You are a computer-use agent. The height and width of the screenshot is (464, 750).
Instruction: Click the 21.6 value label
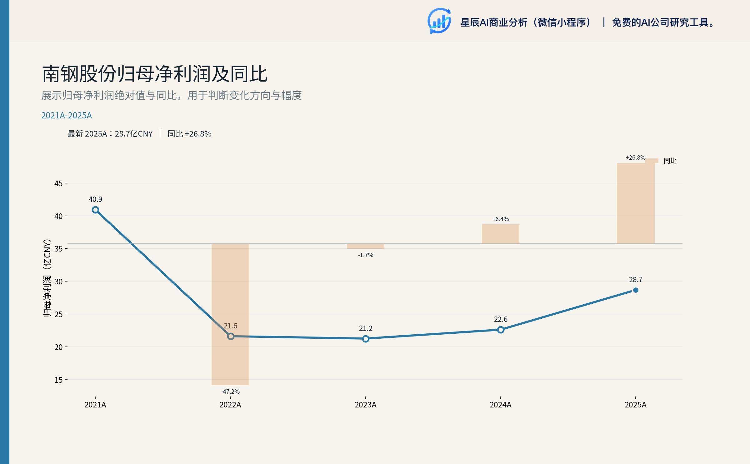(231, 326)
